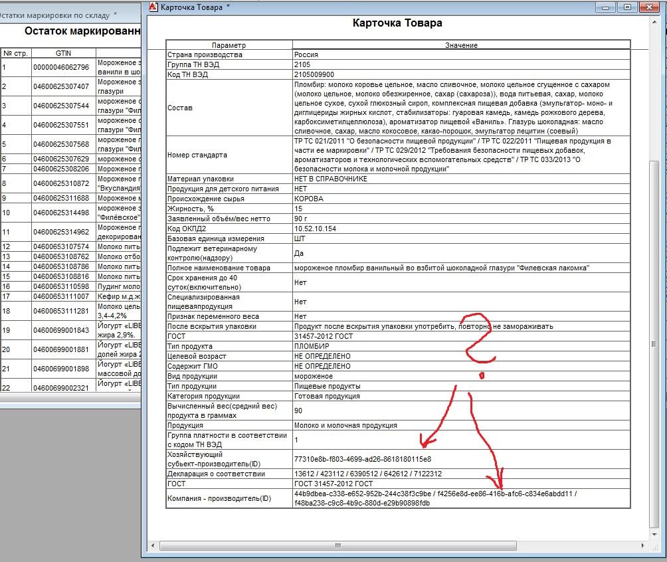Click the Карточка Товара window title icon
Image resolution: width=667 pixels, height=562 pixels.
click(x=153, y=7)
